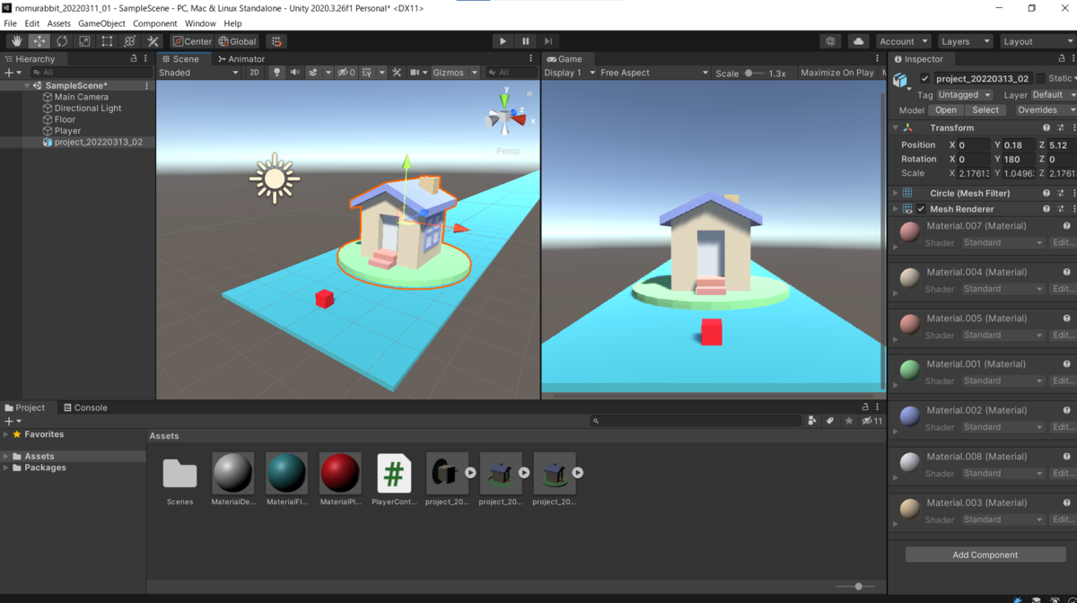Click the Model Select button
This screenshot has height=603, width=1077.
985,110
